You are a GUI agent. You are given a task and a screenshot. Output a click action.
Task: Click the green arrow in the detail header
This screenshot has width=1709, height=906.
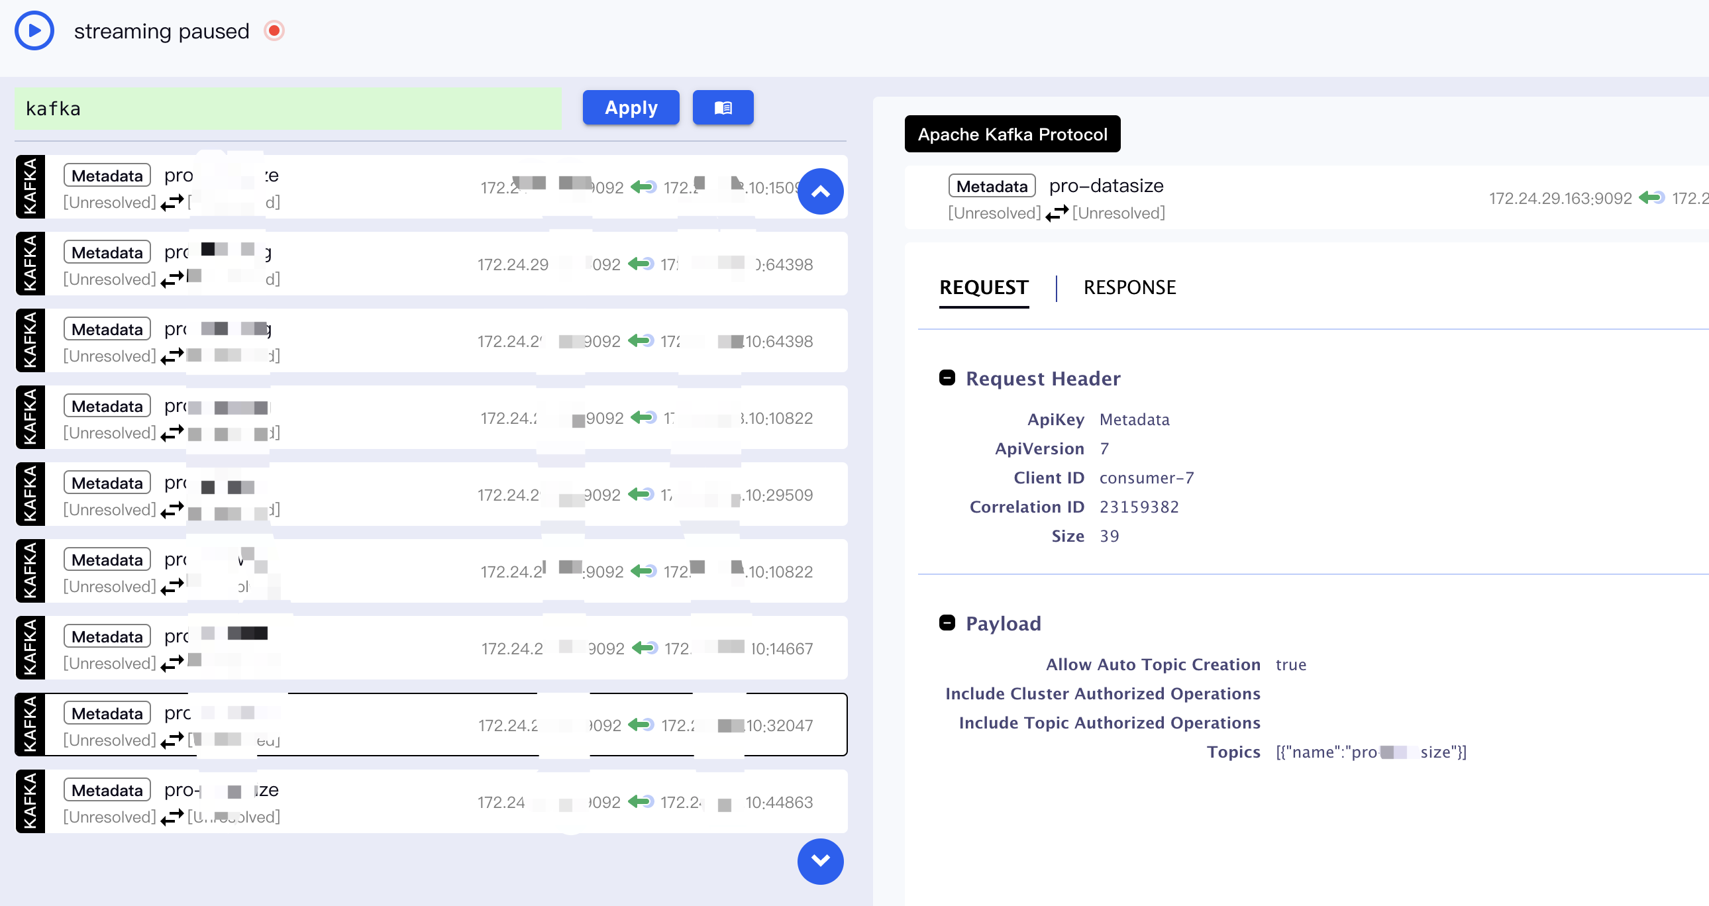[x=1651, y=197]
